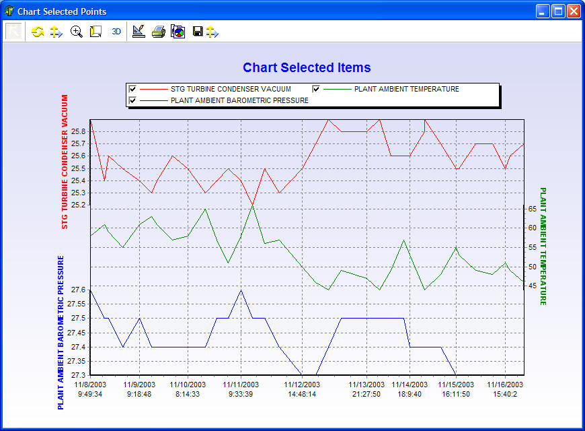Image resolution: width=585 pixels, height=431 pixels.
Task: Hide the Plant Ambient Barometric Pressure series
Action: [132, 100]
